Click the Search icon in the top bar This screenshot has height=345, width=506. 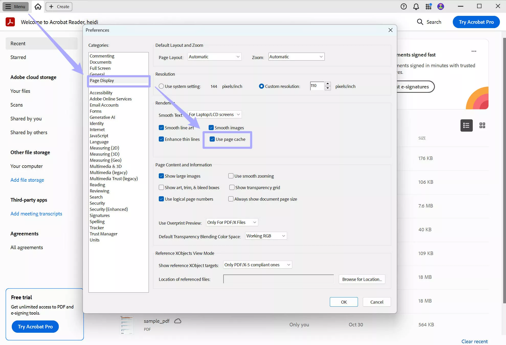pos(429,22)
